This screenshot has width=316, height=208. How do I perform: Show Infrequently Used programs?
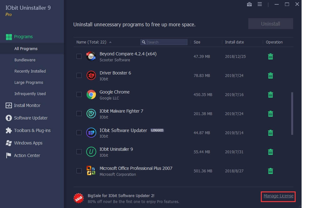tap(30, 94)
